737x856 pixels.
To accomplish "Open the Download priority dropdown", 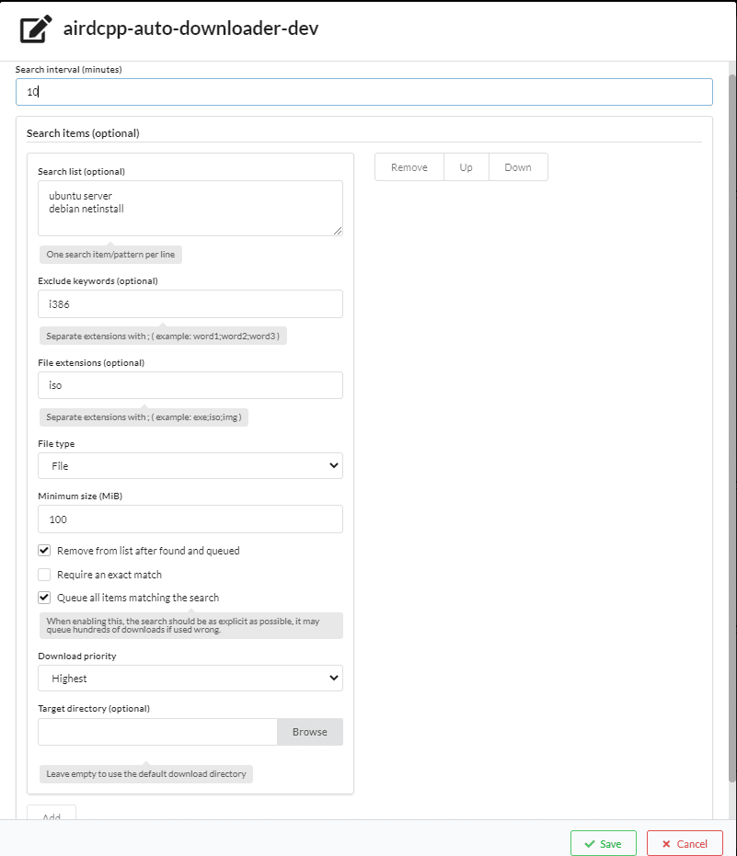I will [190, 678].
